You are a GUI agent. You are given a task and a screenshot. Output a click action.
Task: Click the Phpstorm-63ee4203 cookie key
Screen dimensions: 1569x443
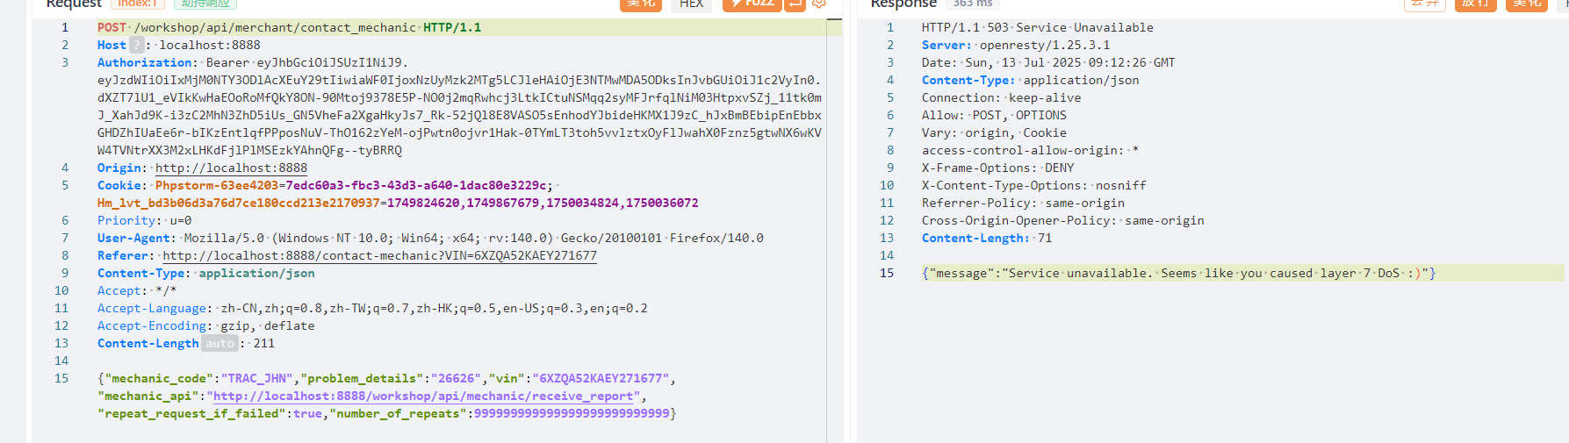[217, 185]
